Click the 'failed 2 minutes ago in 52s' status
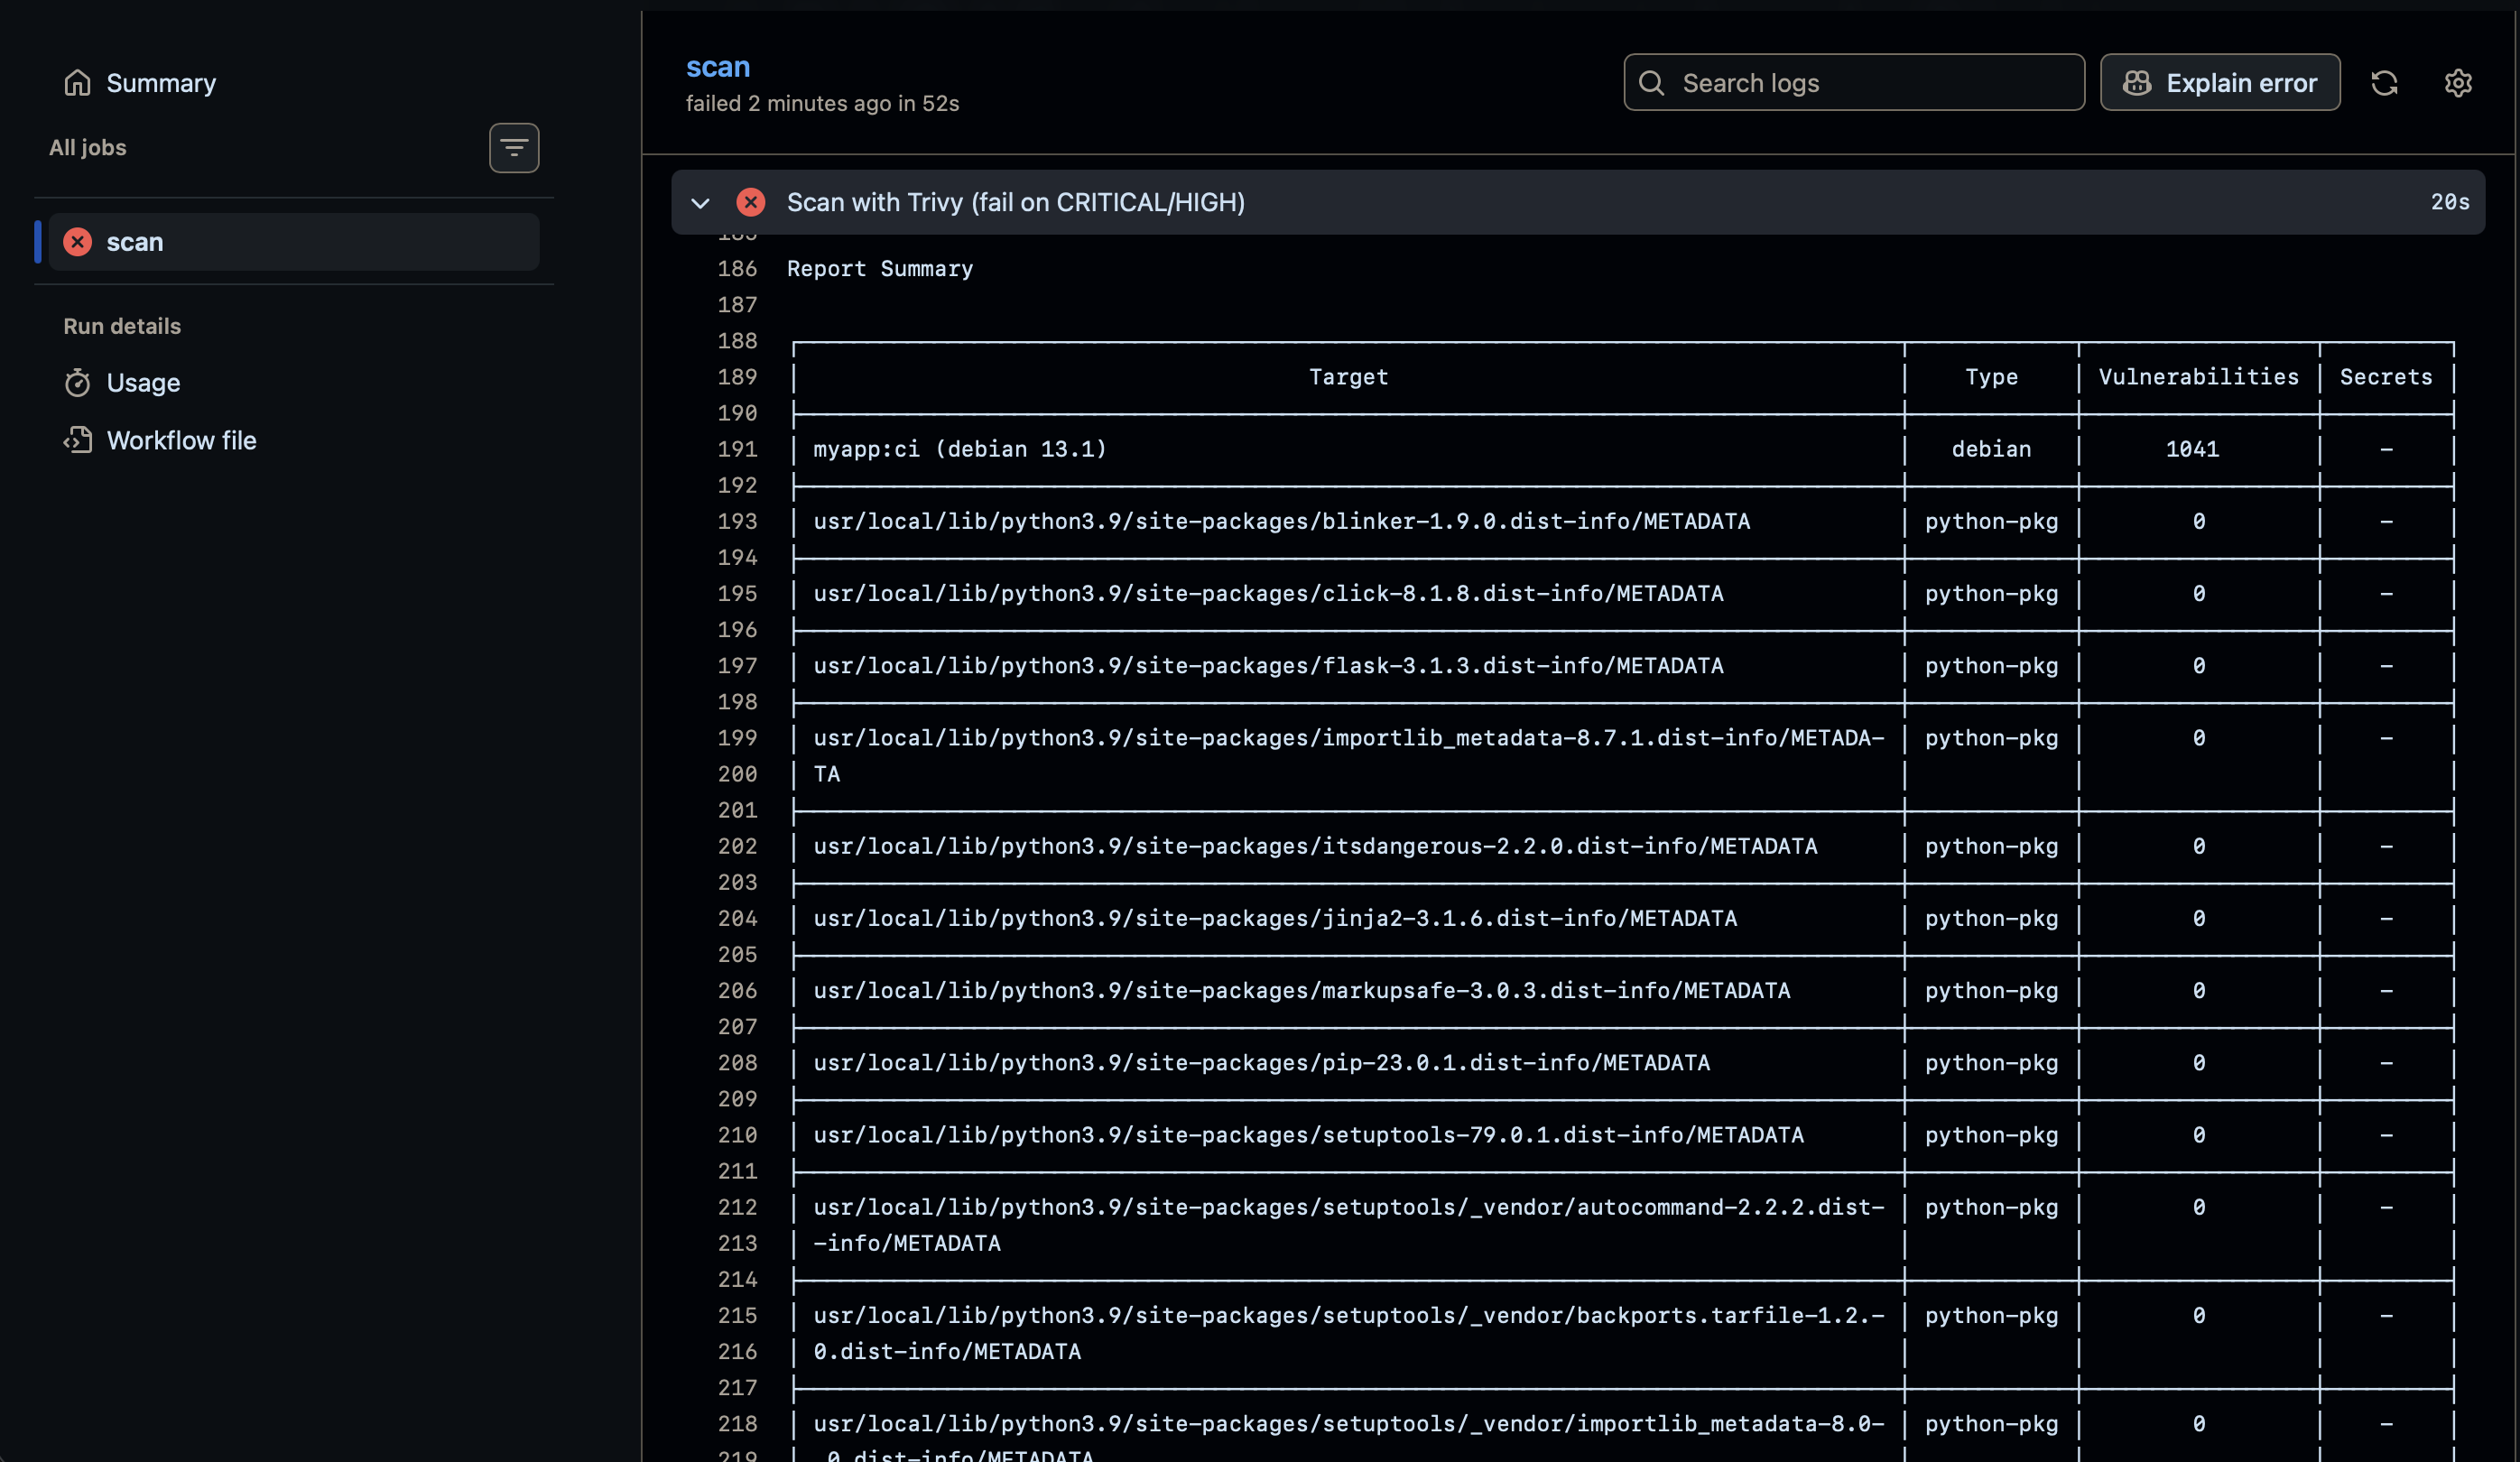 point(822,104)
